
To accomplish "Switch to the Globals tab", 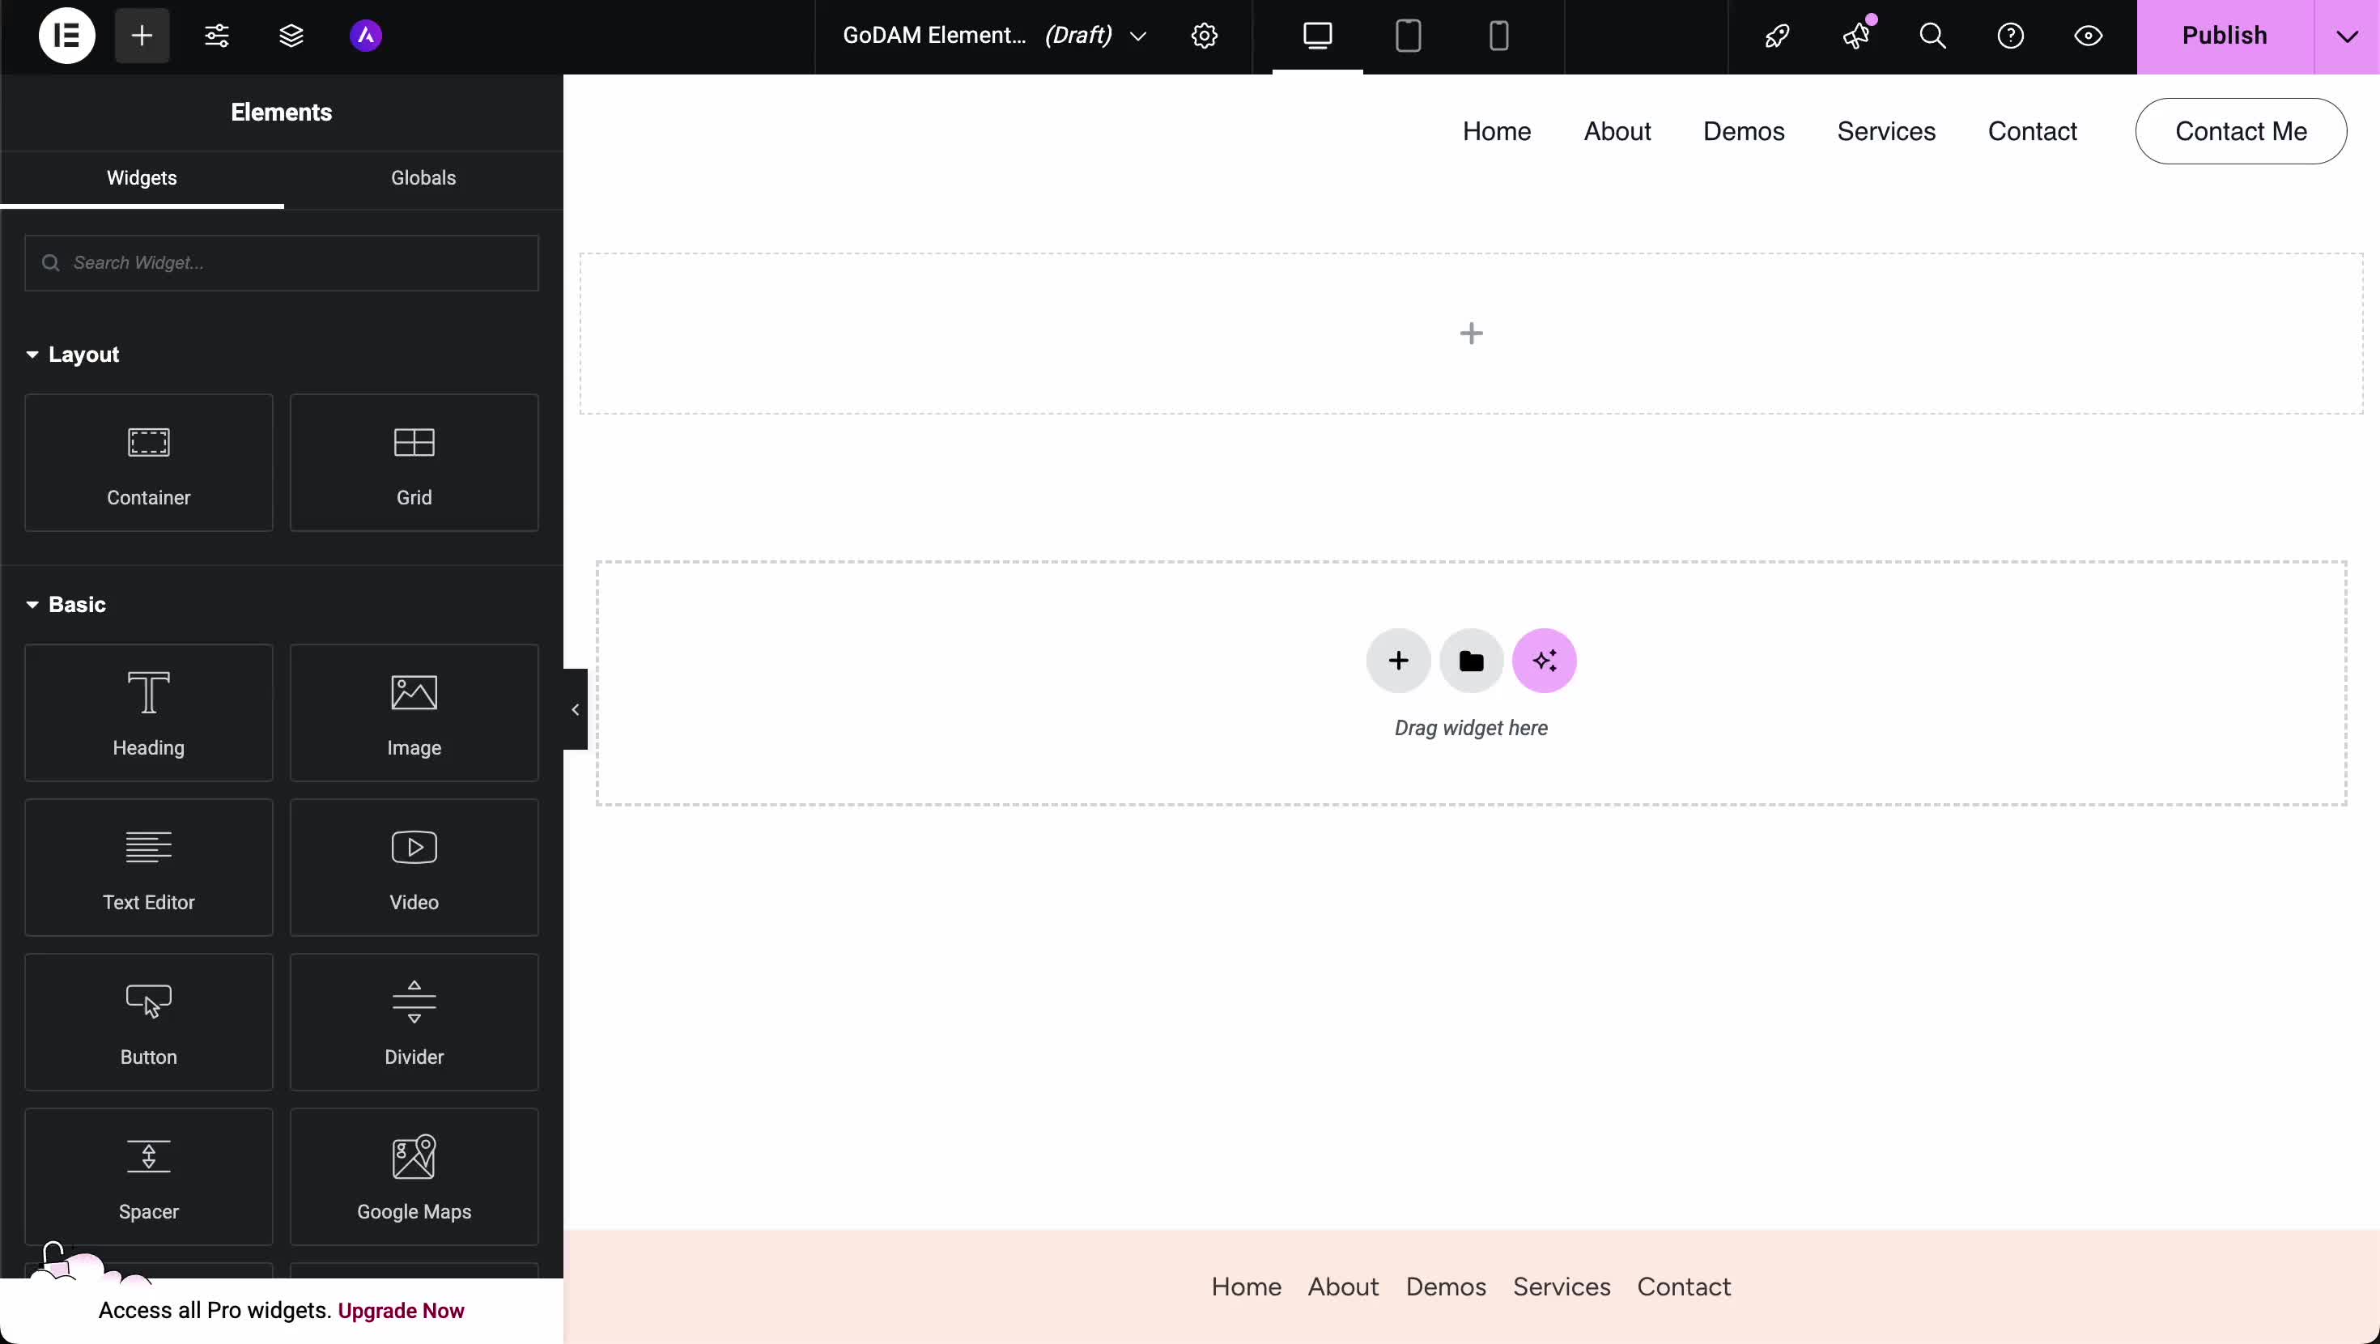I will (423, 178).
